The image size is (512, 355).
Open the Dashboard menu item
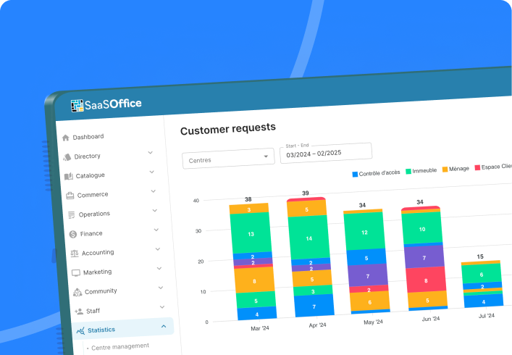(x=88, y=137)
